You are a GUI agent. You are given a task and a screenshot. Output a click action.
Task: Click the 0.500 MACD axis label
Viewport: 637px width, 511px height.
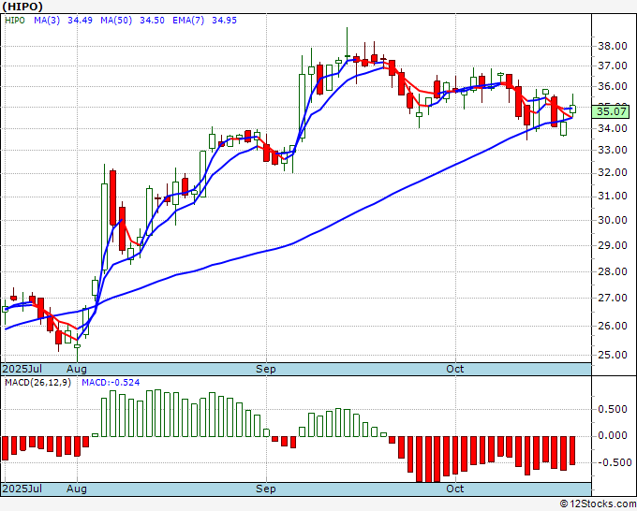click(x=613, y=409)
